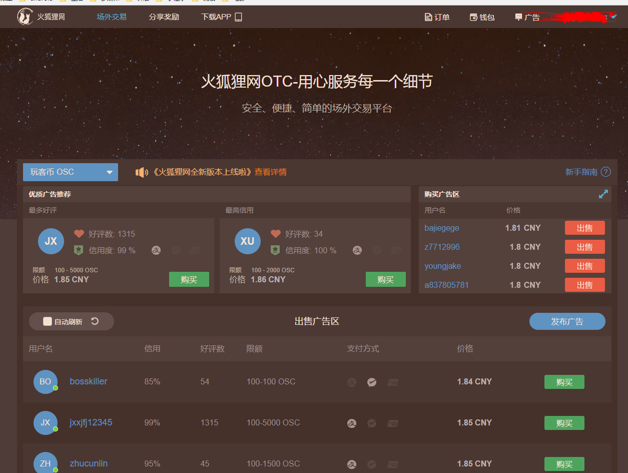Click the Alipay icon in XU featured card

pyautogui.click(x=357, y=250)
